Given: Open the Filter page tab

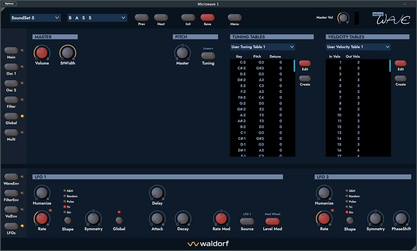Looking at the screenshot, I should tap(11, 100).
